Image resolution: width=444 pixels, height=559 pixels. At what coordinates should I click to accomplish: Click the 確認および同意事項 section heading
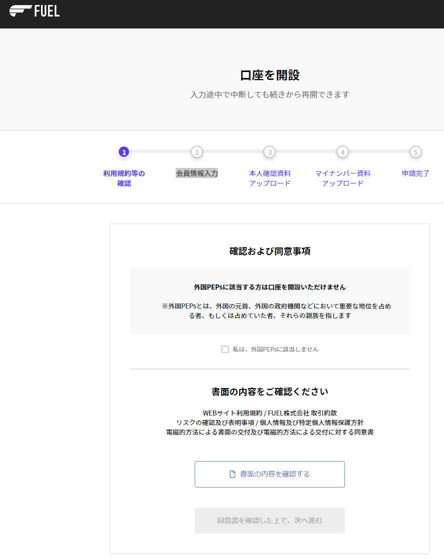[x=270, y=251]
